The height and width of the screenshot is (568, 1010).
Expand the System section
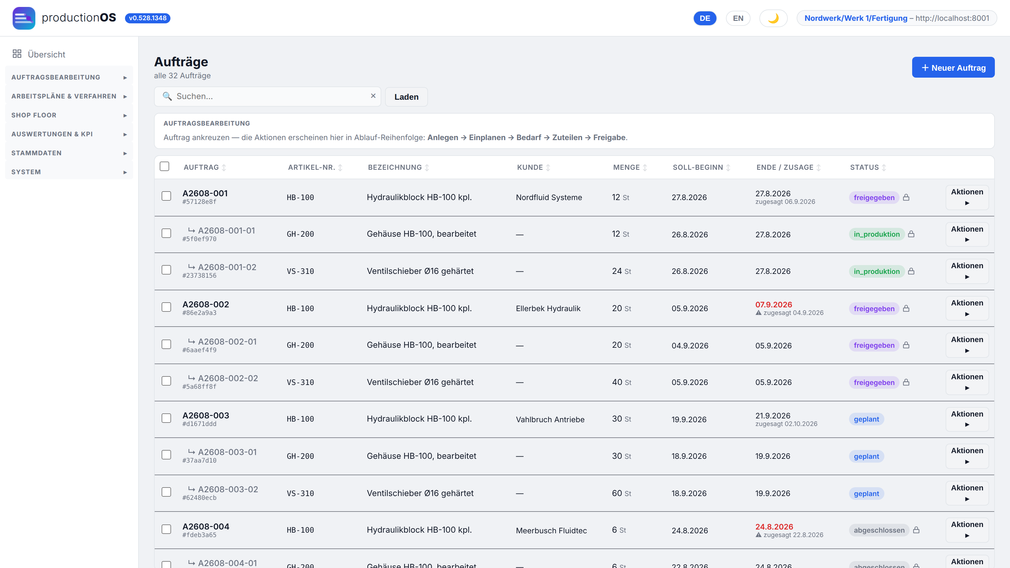pyautogui.click(x=69, y=172)
